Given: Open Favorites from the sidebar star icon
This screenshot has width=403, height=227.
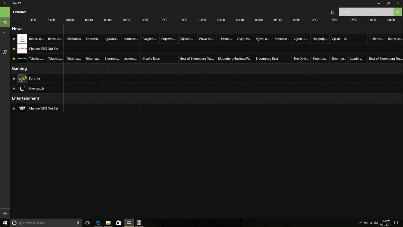Looking at the screenshot, I should pyautogui.click(x=5, y=22).
